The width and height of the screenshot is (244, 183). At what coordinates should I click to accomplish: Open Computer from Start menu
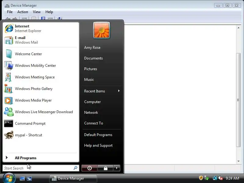[92, 102]
